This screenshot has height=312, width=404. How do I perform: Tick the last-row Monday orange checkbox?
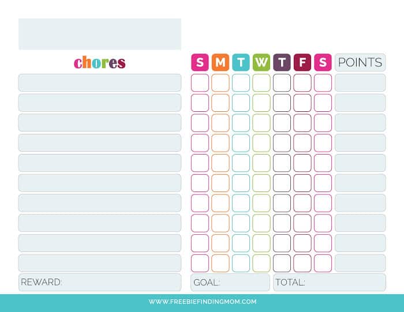point(220,263)
